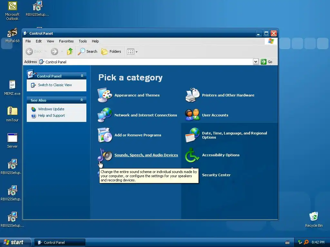Open the Forward button history dropdown arrow
Screen dimensions: 330x247
[x=62, y=51]
